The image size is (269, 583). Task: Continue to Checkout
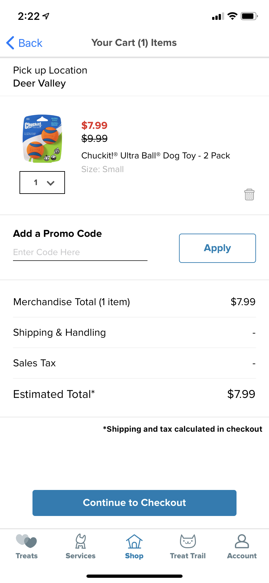point(134,503)
